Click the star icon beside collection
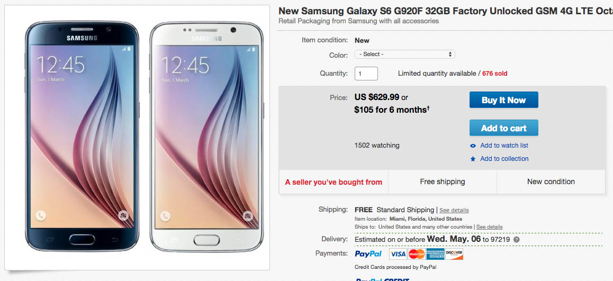Image resolution: width=613 pixels, height=281 pixels. tap(473, 159)
